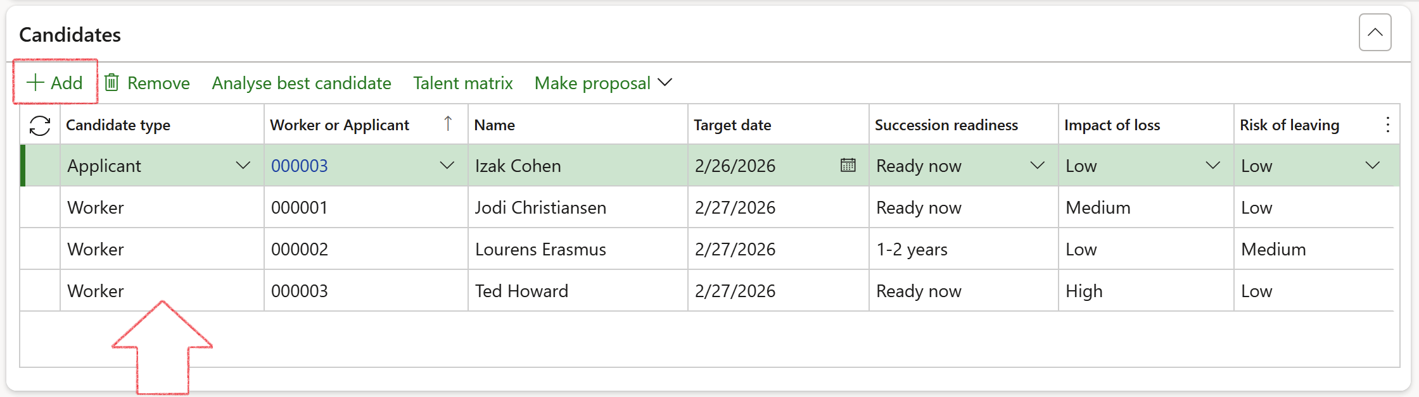Image resolution: width=1419 pixels, height=397 pixels.
Task: Select the Lourens Erasmus row marker
Action: click(40, 249)
